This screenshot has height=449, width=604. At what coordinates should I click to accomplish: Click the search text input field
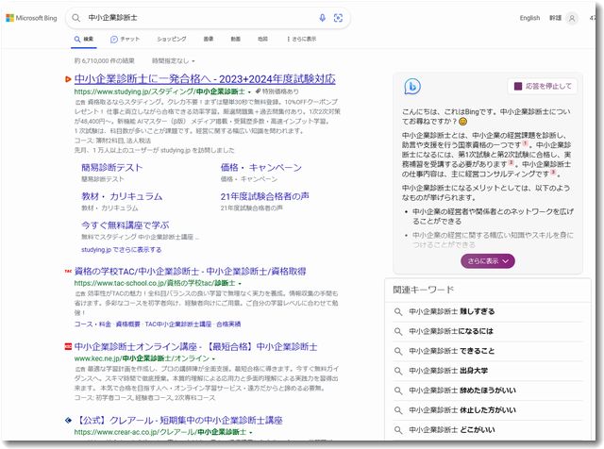tap(198, 18)
